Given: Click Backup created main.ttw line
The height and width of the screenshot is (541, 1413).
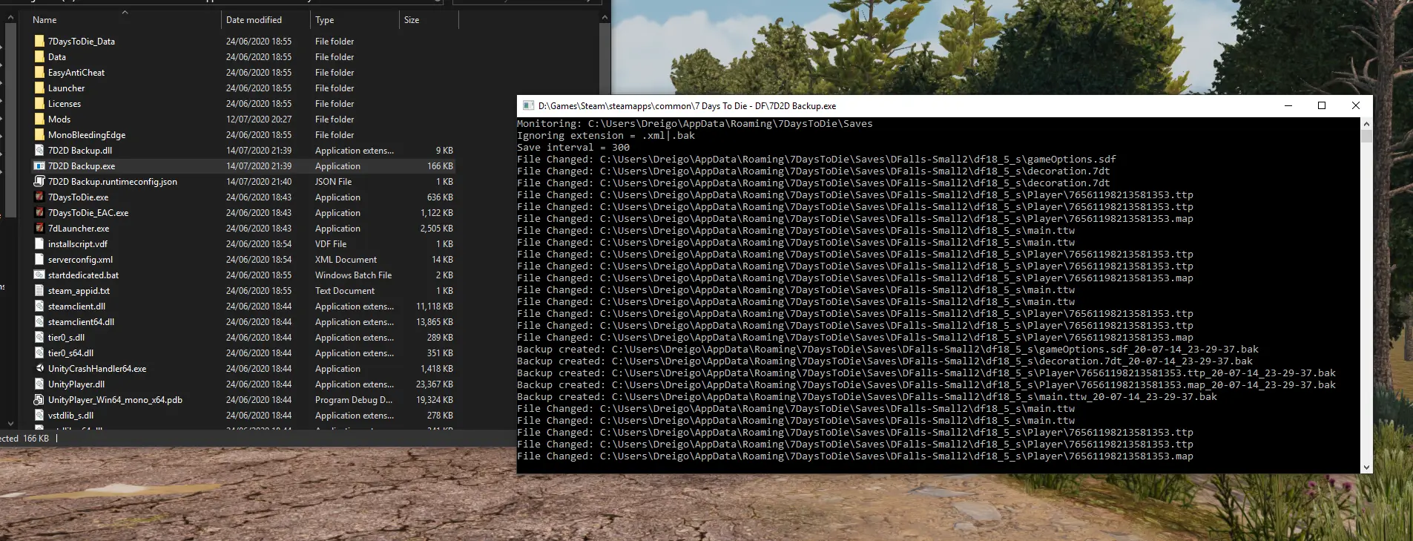Looking at the screenshot, I should pyautogui.click(x=866, y=397).
